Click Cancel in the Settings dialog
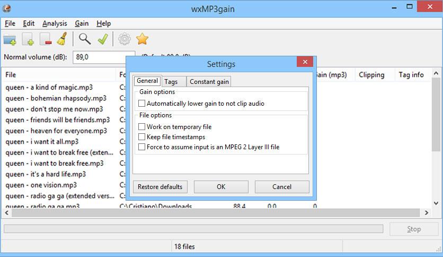The width and height of the screenshot is (443, 257). (282, 187)
